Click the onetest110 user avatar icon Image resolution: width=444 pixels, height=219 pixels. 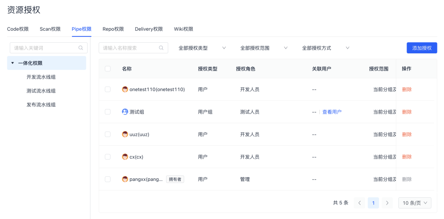125,89
